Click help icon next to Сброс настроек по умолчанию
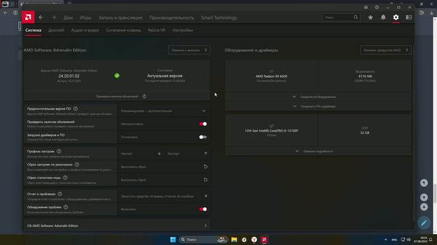Viewport: 437px width, 245px height. click(x=77, y=165)
